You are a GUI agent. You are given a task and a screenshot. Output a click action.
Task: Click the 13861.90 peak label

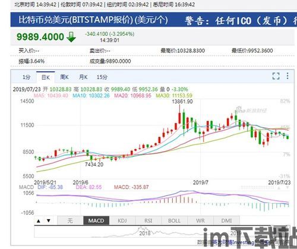182,102
